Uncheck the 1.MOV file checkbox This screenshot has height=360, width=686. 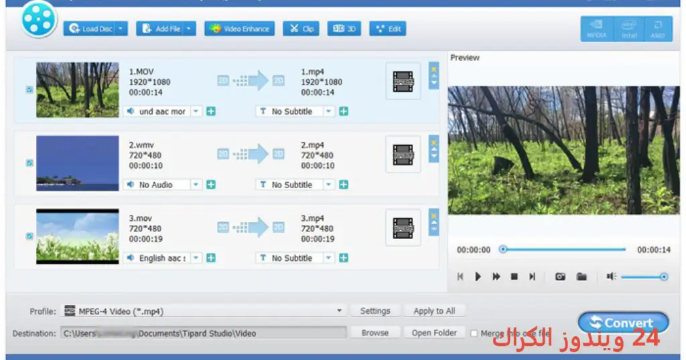pyautogui.click(x=29, y=90)
